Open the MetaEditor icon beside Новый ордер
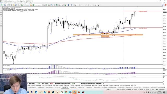 31,5
